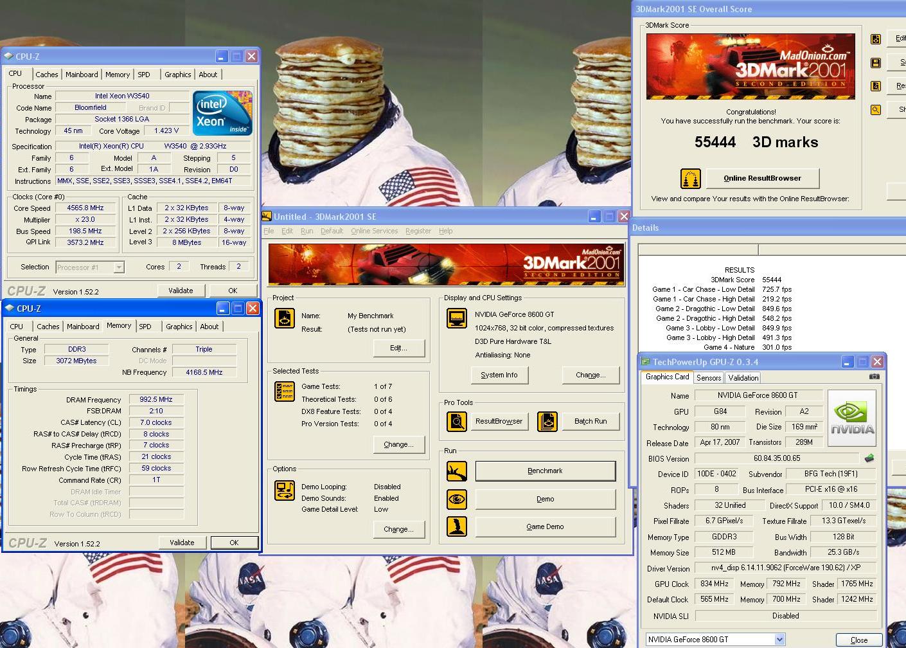The height and width of the screenshot is (648, 906).
Task: Open the Help menu in 3DMark2001 SE
Action: point(446,231)
